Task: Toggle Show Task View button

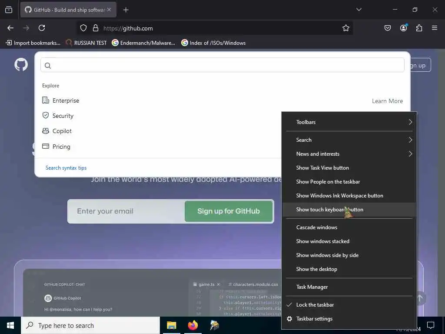Action: tap(349, 167)
